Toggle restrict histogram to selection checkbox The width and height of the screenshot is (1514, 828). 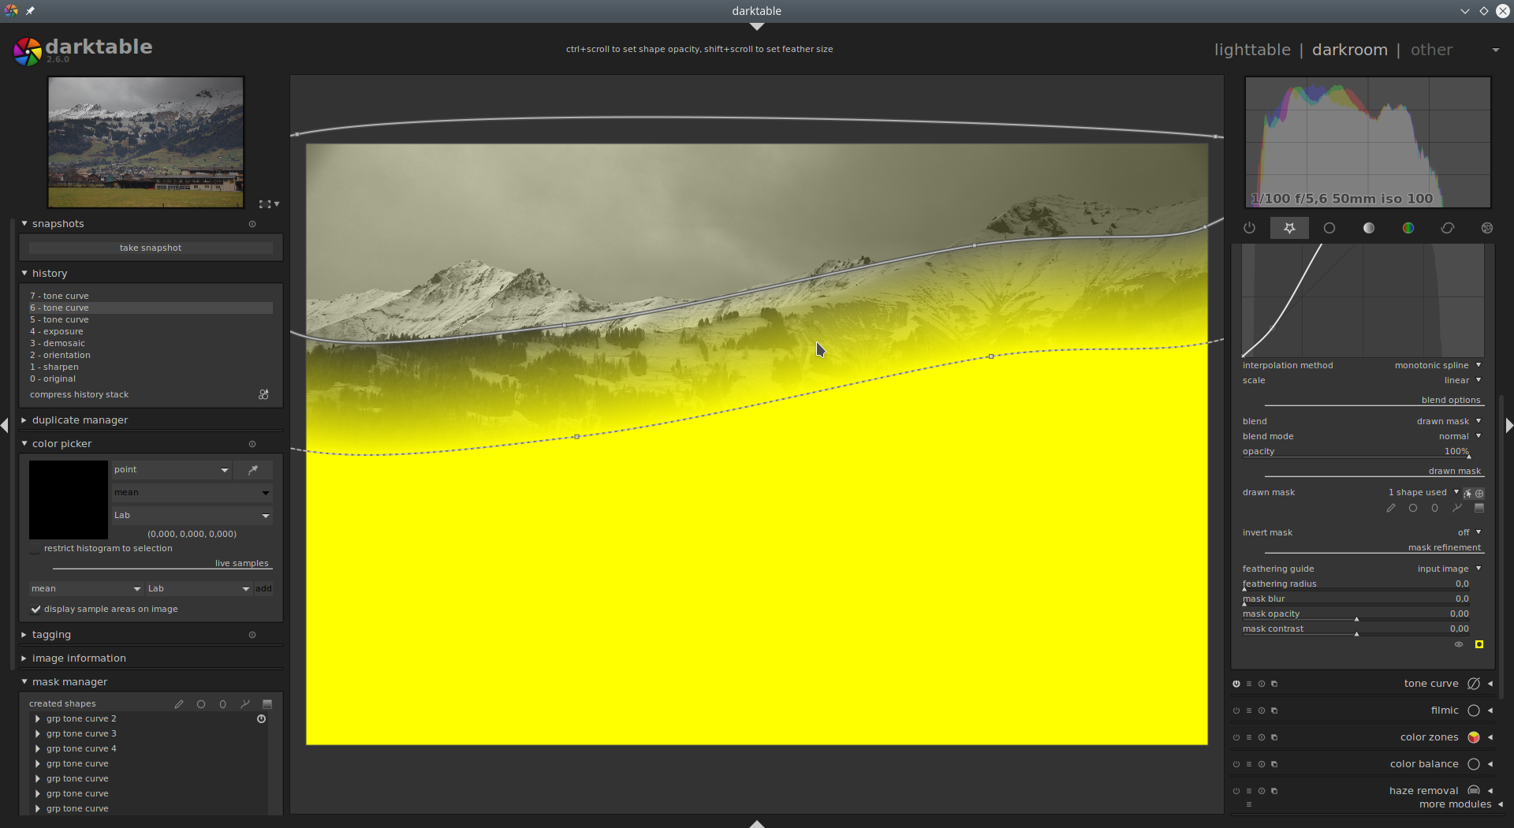coord(35,549)
